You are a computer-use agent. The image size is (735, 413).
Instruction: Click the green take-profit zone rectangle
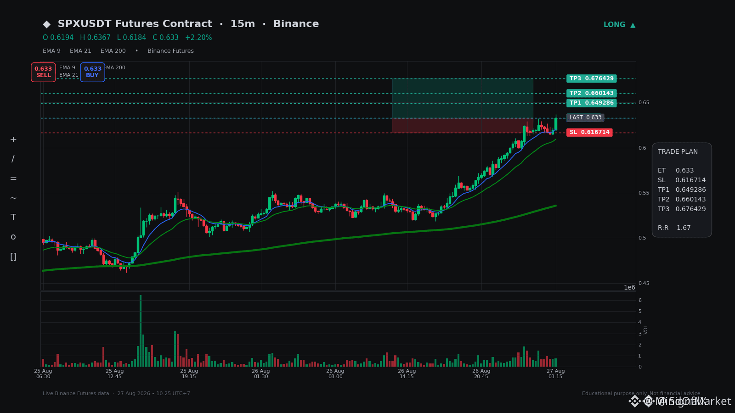pyautogui.click(x=463, y=98)
